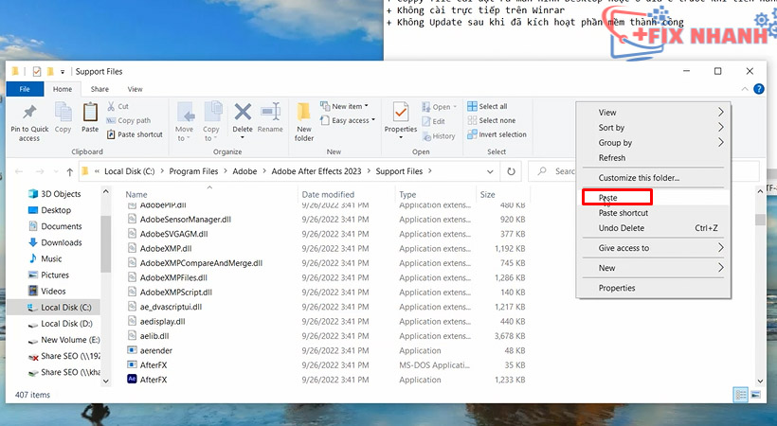Click the Rename icon
This screenshot has width=777, height=426.
click(x=271, y=112)
